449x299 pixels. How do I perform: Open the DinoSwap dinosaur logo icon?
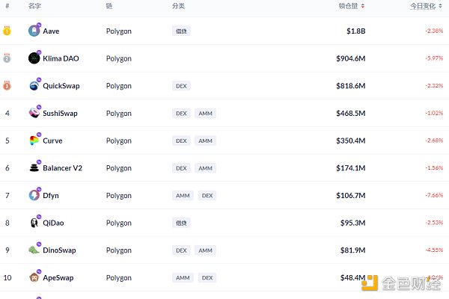tap(34, 250)
